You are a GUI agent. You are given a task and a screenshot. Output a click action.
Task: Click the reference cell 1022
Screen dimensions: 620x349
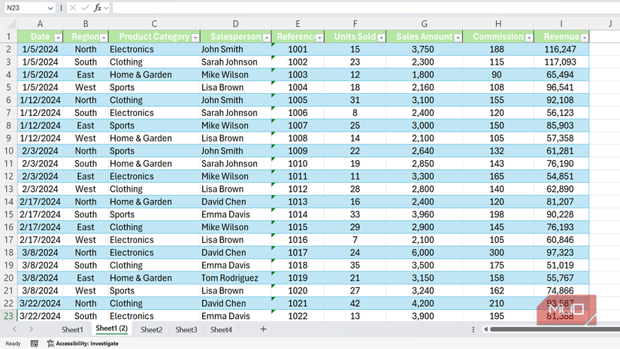(298, 316)
